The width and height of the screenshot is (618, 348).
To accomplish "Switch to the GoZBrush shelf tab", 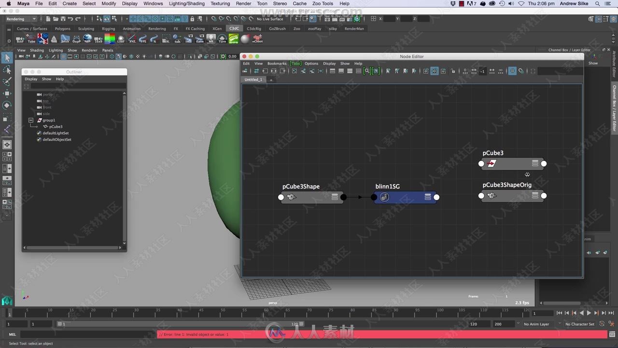I will tap(277, 29).
